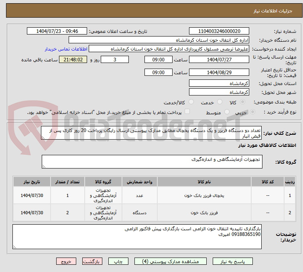
Task: Click the شماره نیاز number field
Action: coord(219,31)
